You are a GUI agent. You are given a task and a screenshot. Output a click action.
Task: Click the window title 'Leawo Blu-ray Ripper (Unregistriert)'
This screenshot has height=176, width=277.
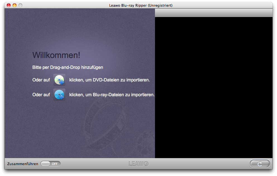[141, 6]
